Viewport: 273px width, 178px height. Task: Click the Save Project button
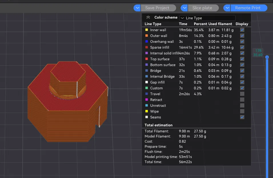pyautogui.click(x=158, y=8)
